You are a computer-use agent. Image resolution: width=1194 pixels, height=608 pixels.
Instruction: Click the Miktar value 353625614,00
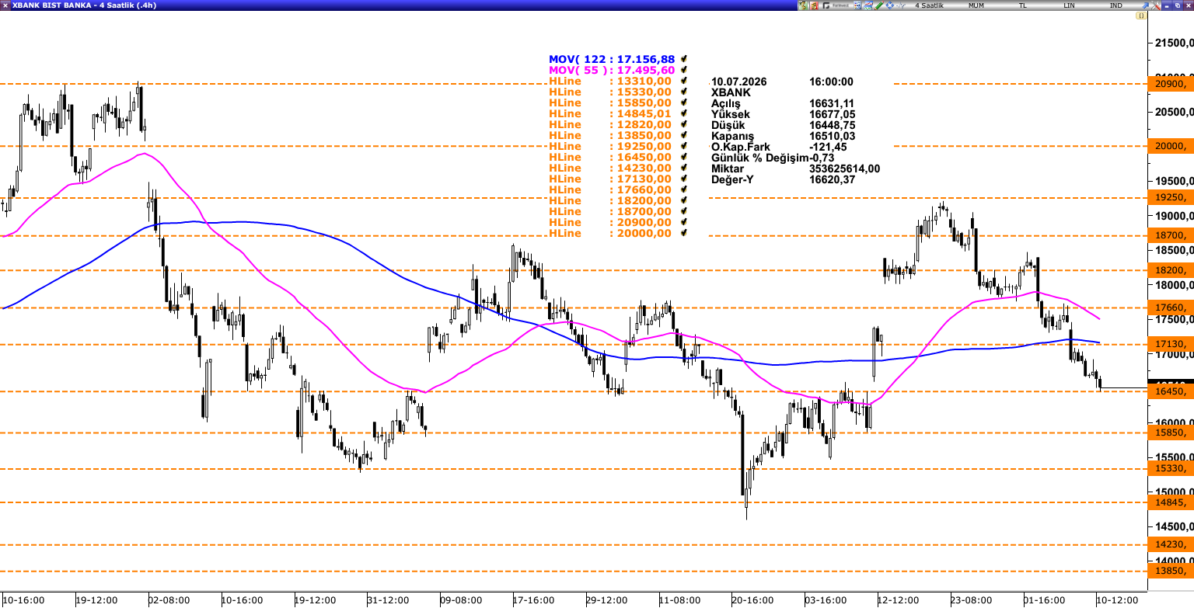844,169
